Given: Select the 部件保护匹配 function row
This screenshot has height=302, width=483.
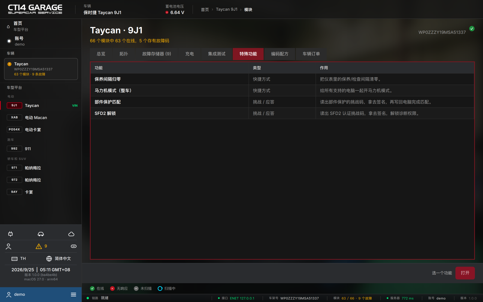Looking at the screenshot, I should (282, 102).
